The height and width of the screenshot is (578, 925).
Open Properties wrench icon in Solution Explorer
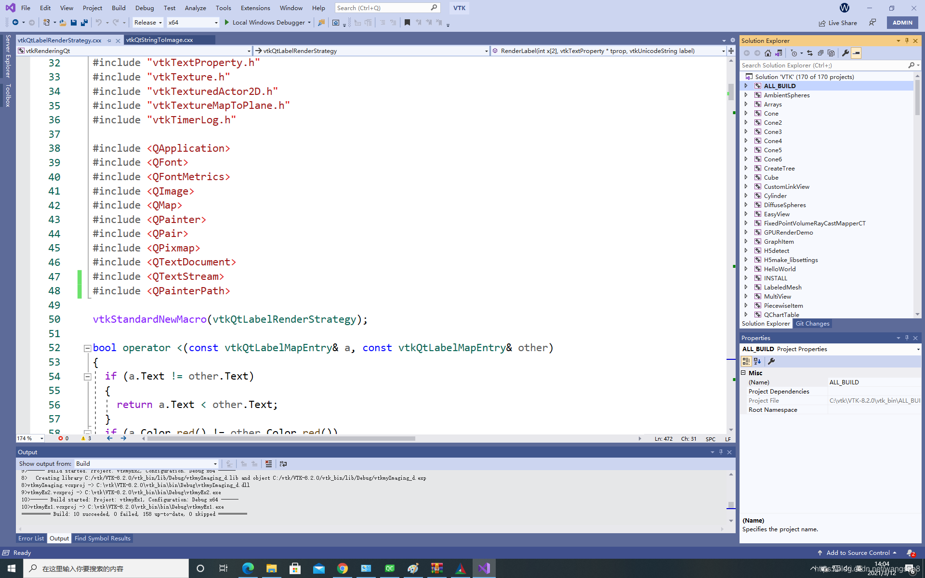846,53
